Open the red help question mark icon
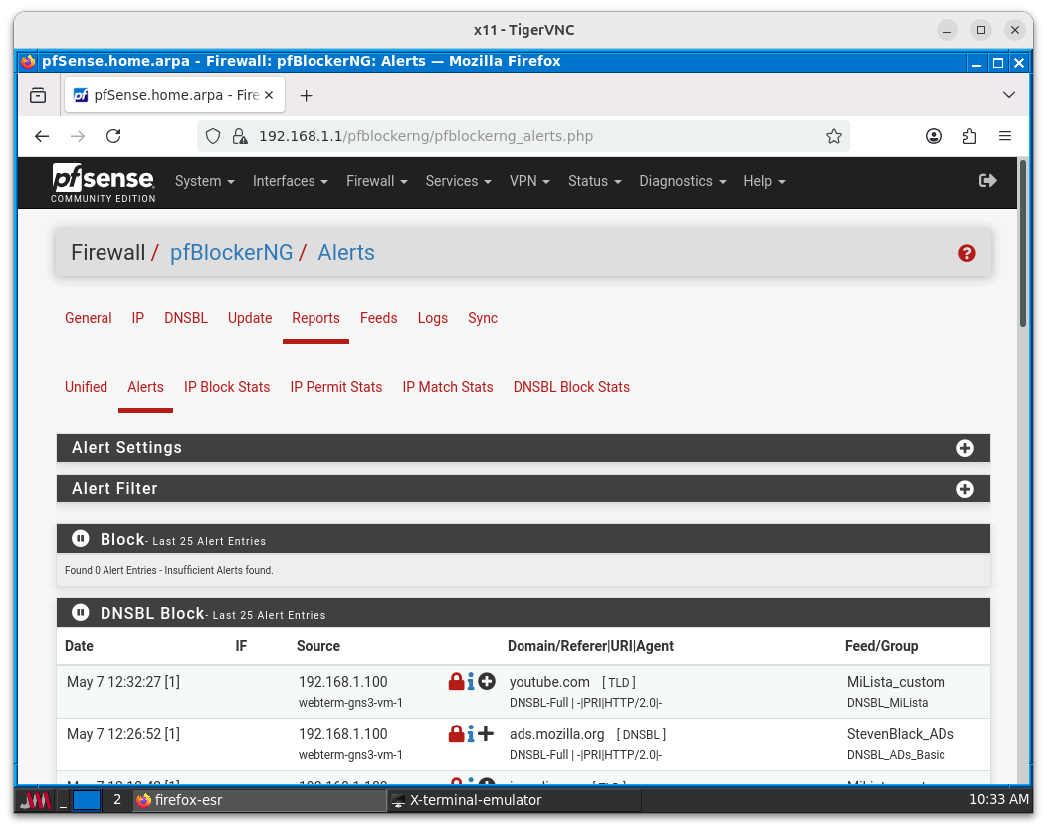This screenshot has height=830, width=1047. click(966, 253)
